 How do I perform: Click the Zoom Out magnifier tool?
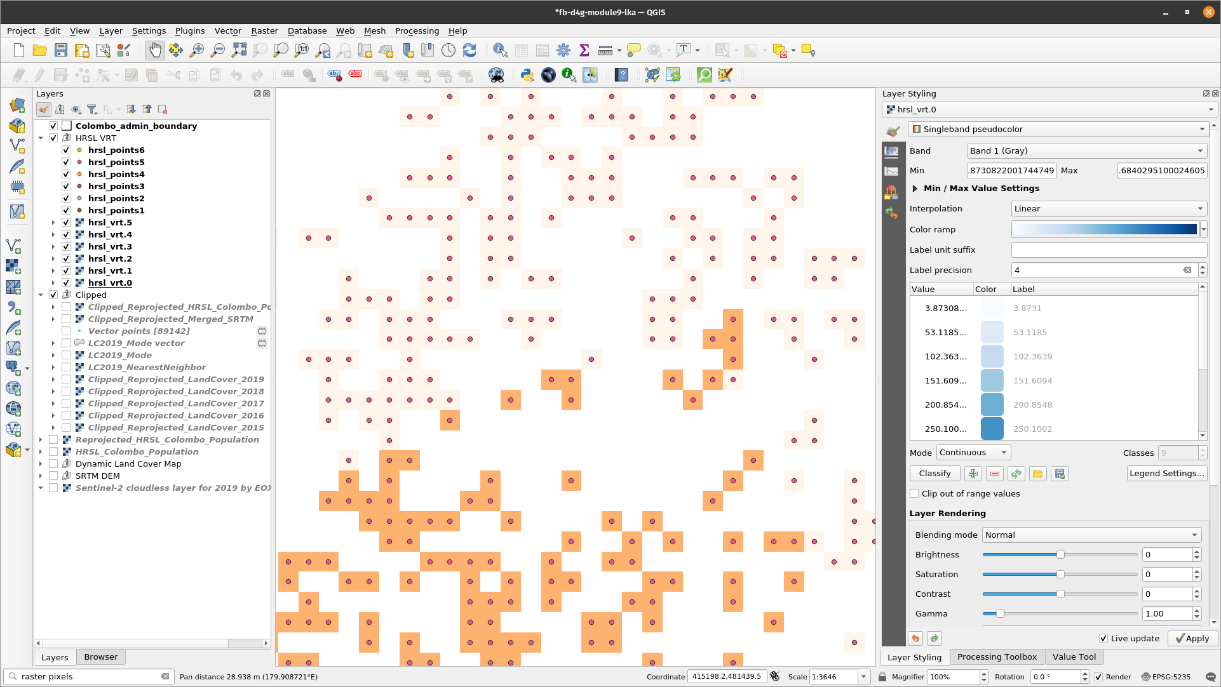tap(218, 51)
